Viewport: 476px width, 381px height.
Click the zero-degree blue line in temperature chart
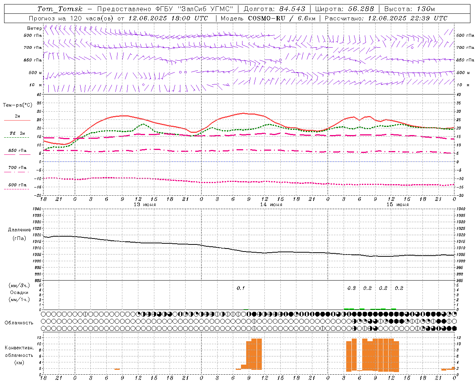coord(249,161)
